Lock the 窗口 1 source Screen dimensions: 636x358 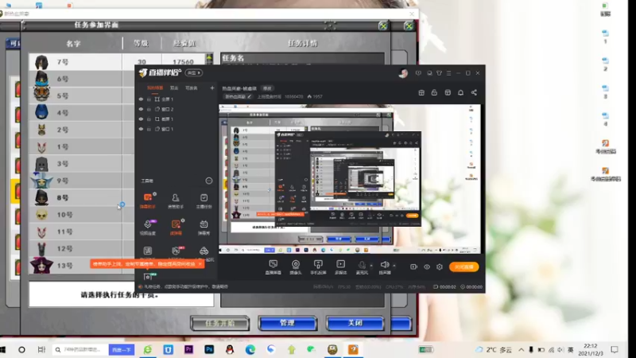tap(149, 129)
